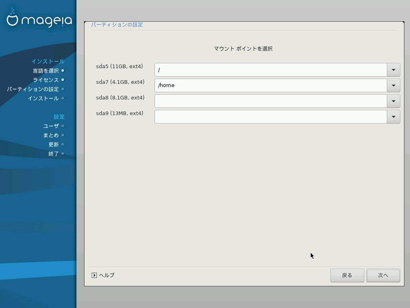This screenshot has height=308, width=410.
Task: Click sidebar step パーティションの設定
Action: pyautogui.click(x=33, y=89)
